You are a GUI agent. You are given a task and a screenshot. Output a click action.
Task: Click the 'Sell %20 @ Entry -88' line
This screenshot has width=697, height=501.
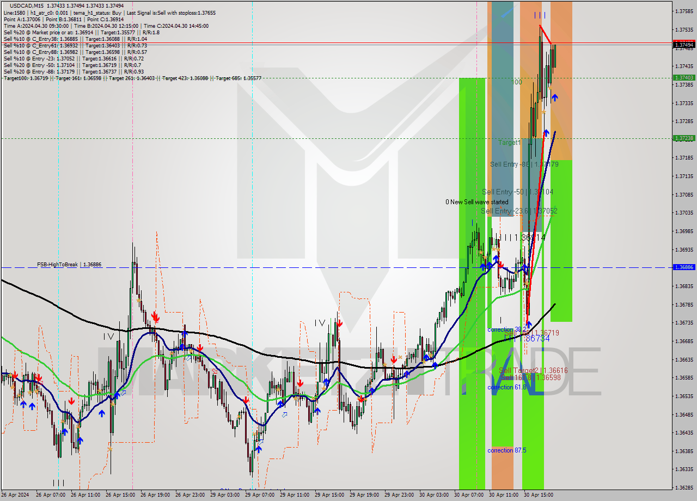point(74,71)
